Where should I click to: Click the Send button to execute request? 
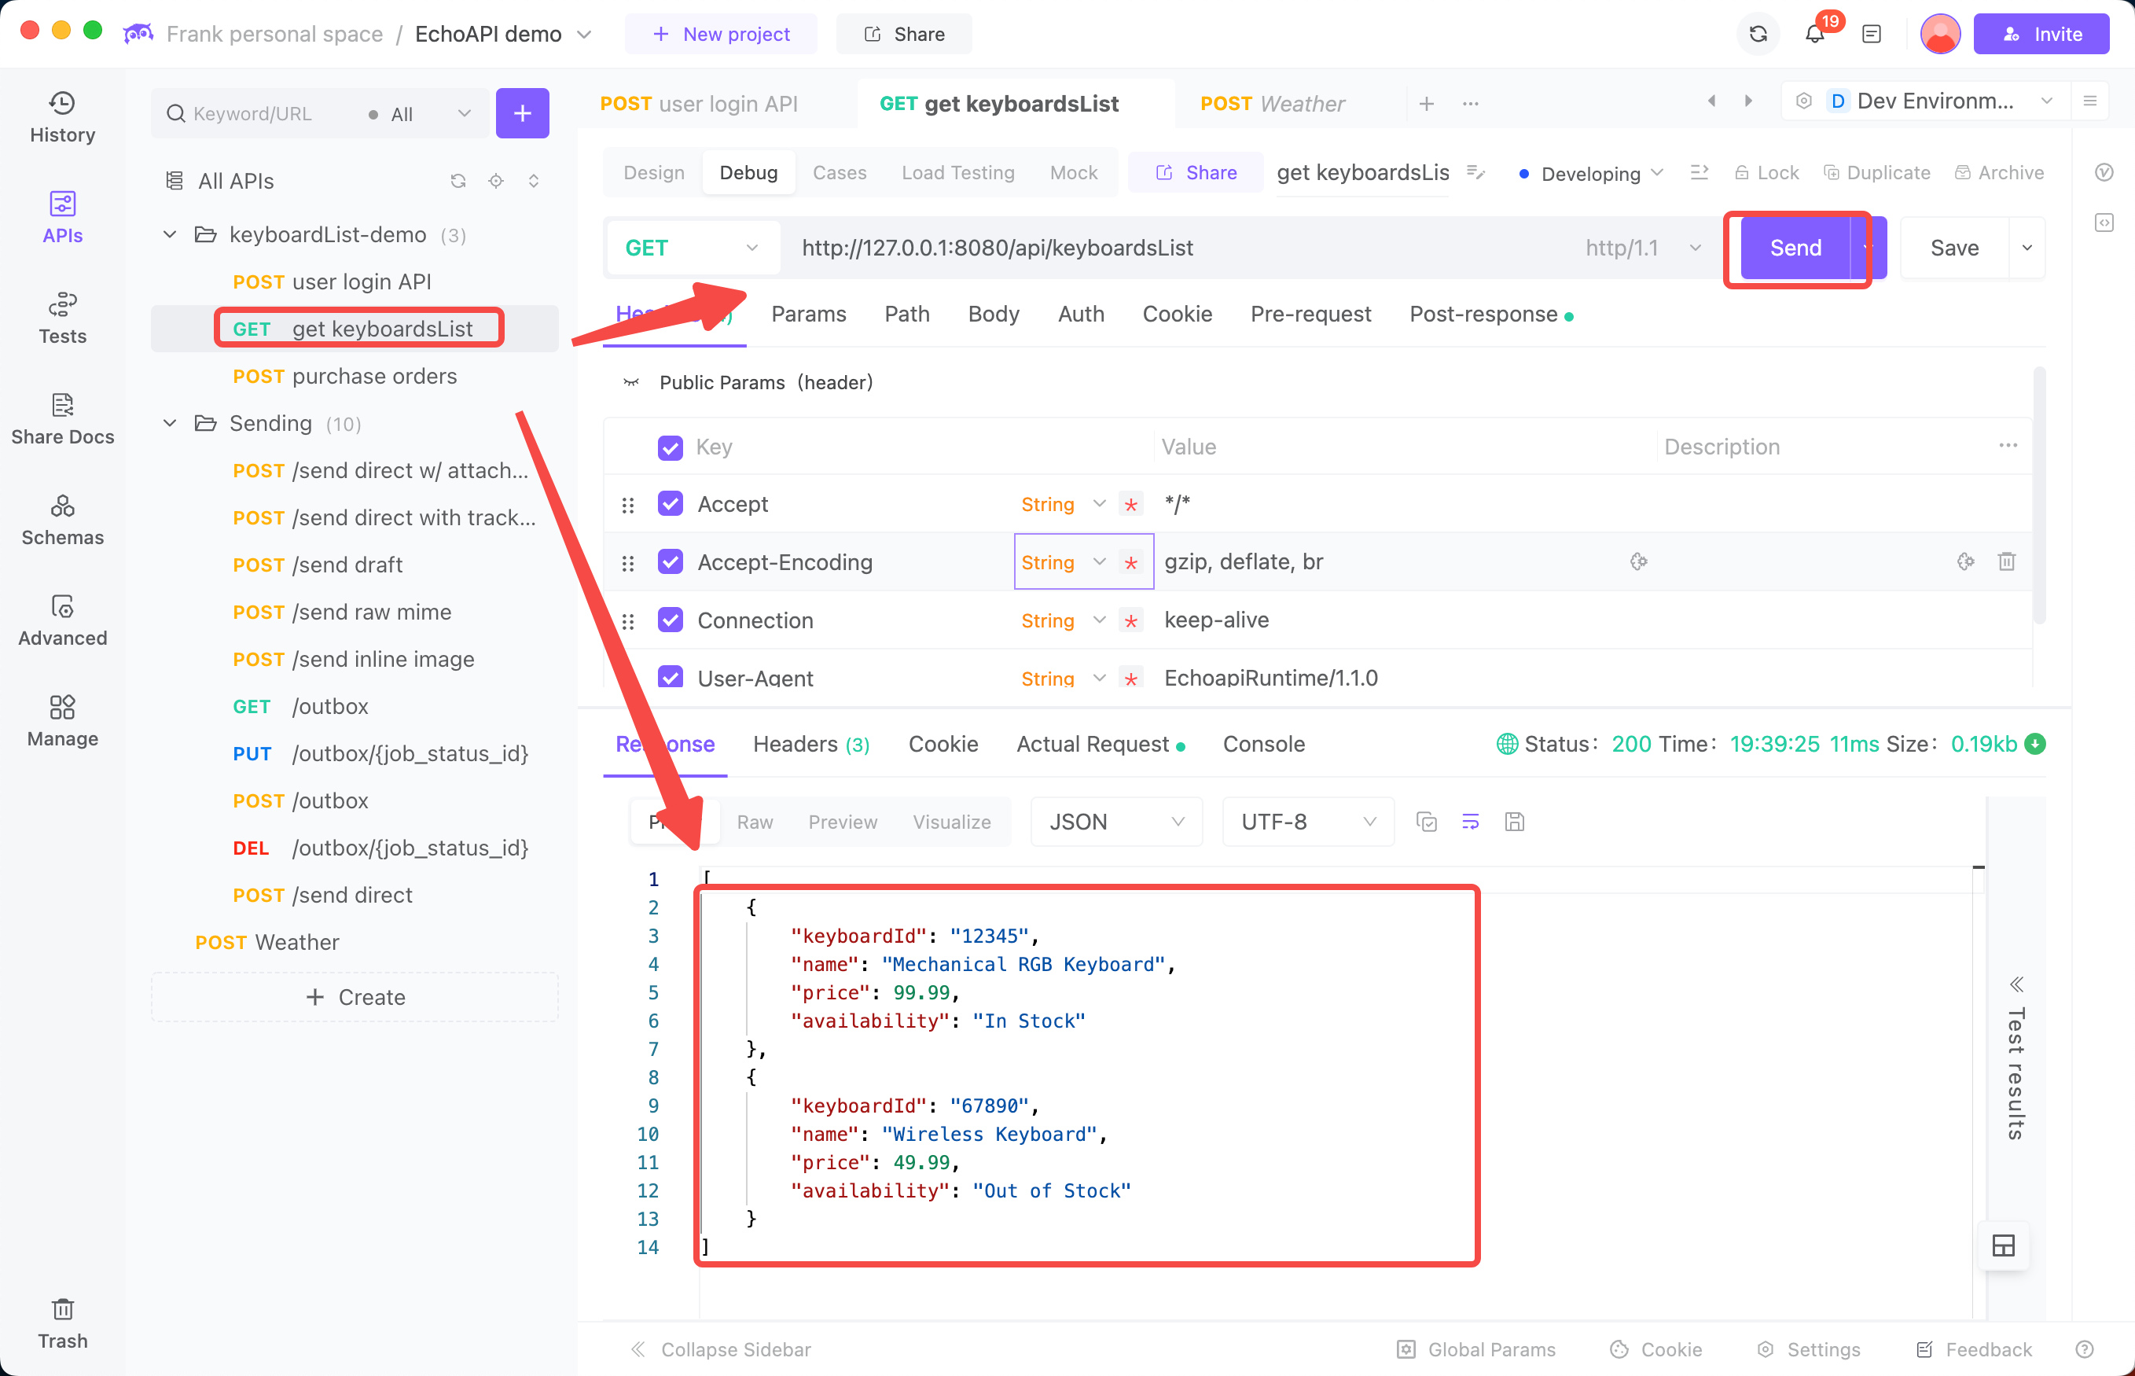[1795, 246]
